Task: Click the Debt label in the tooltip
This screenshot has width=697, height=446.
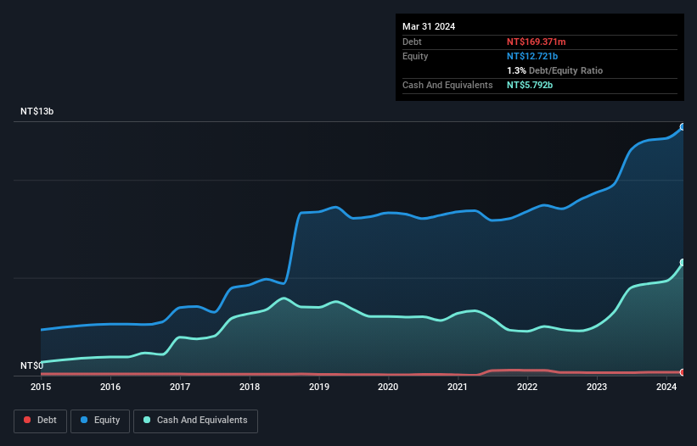Action: pos(412,42)
